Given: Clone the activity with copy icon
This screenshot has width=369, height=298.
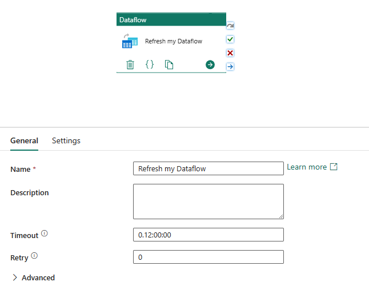Looking at the screenshot, I should tap(169, 65).
